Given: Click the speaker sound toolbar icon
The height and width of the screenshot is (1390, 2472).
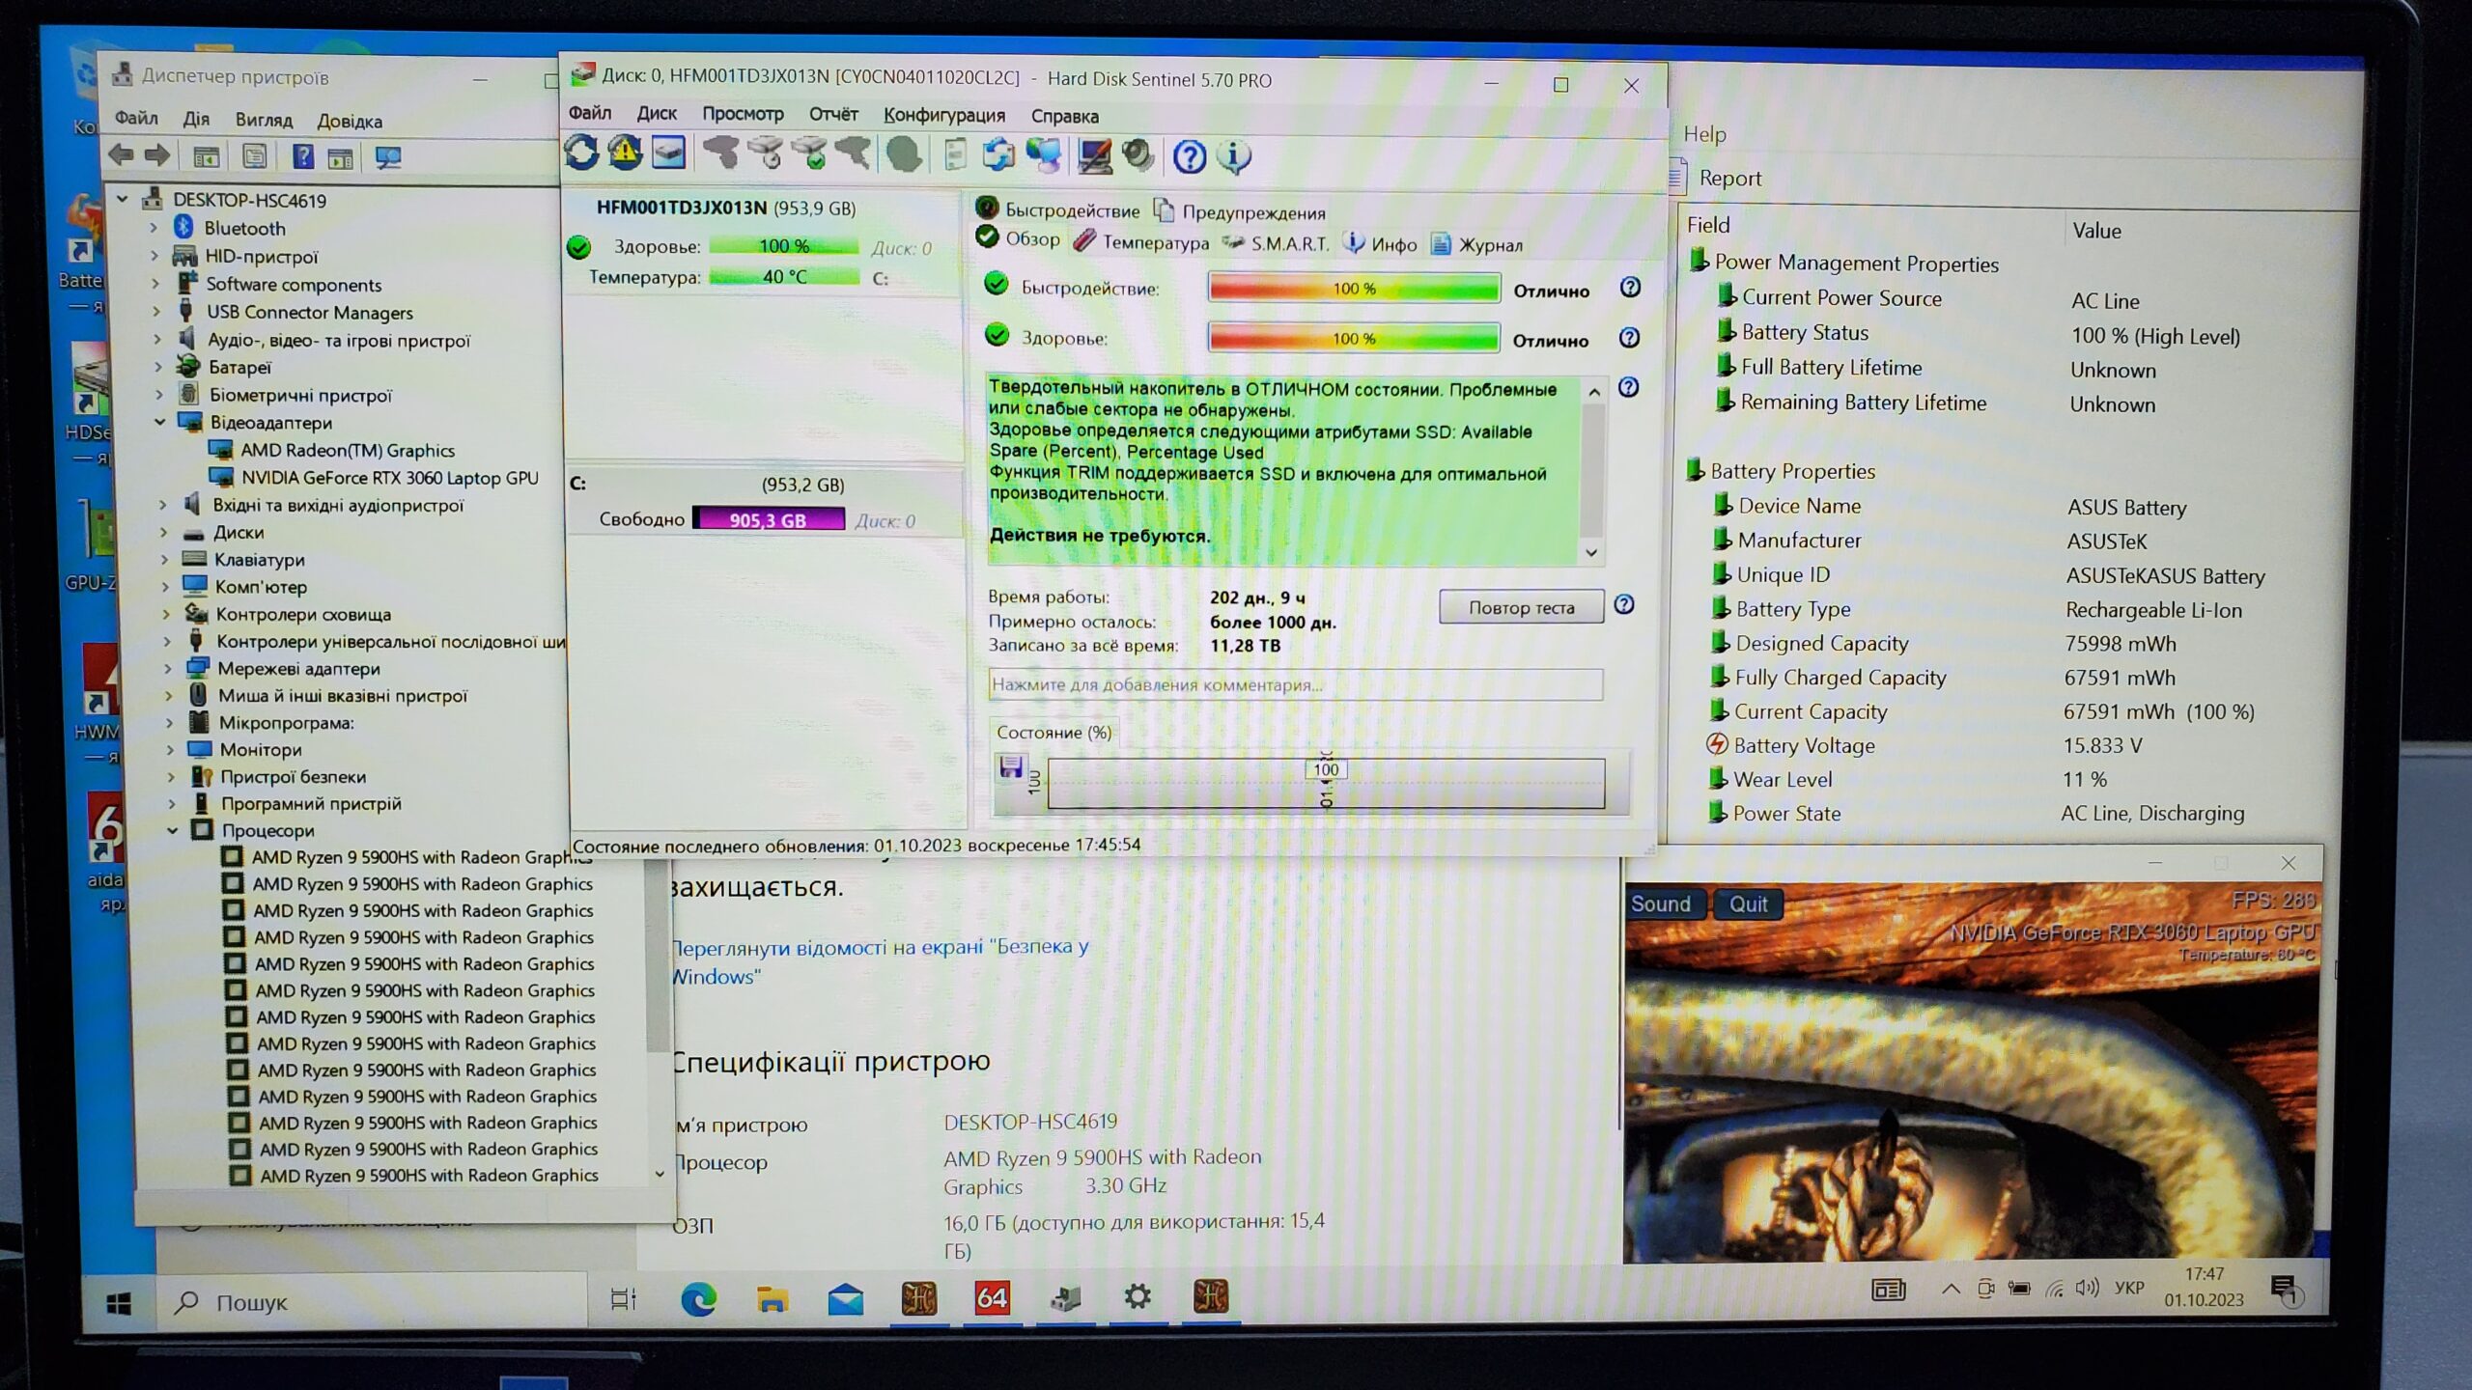Looking at the screenshot, I should coord(1139,155).
